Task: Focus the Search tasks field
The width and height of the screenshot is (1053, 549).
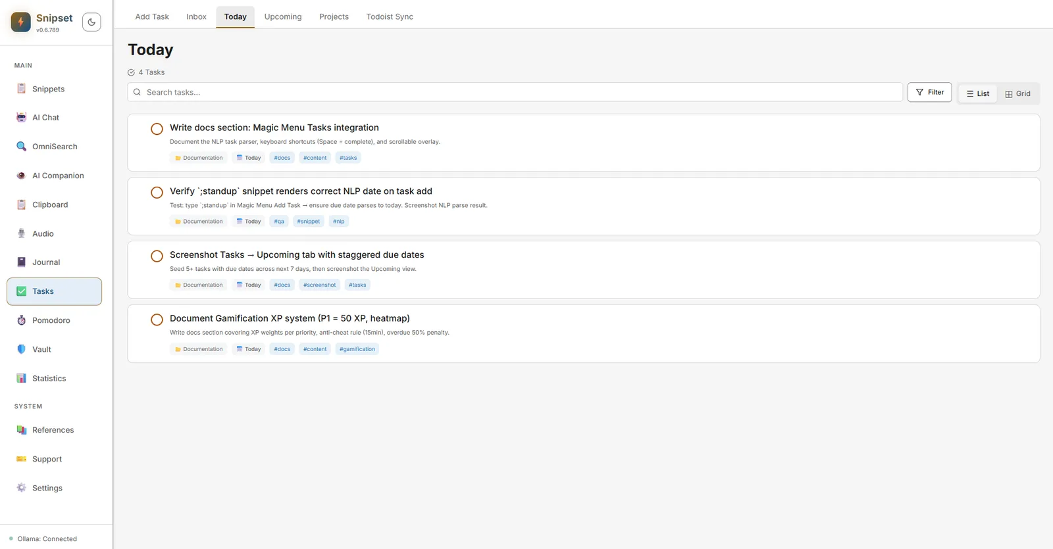Action: [515, 92]
